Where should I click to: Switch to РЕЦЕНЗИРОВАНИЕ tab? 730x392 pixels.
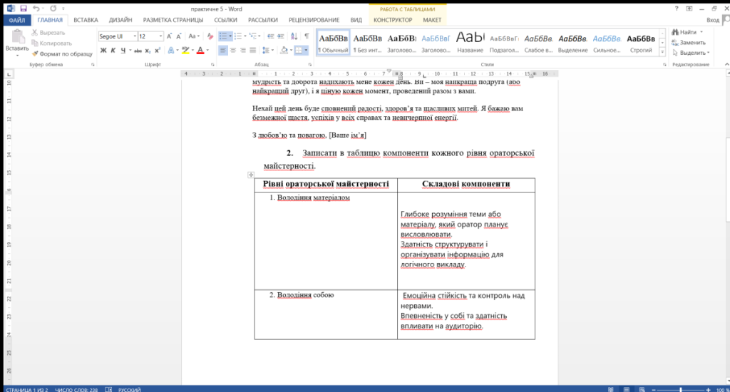click(x=314, y=20)
